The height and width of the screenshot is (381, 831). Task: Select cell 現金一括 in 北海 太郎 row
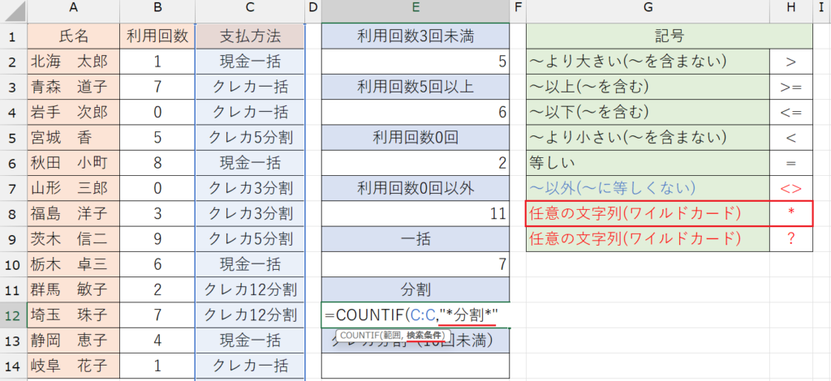250,62
